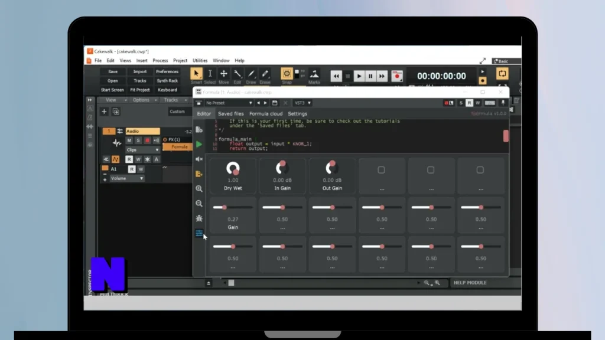Enable automation Read on Audio track

[129, 159]
